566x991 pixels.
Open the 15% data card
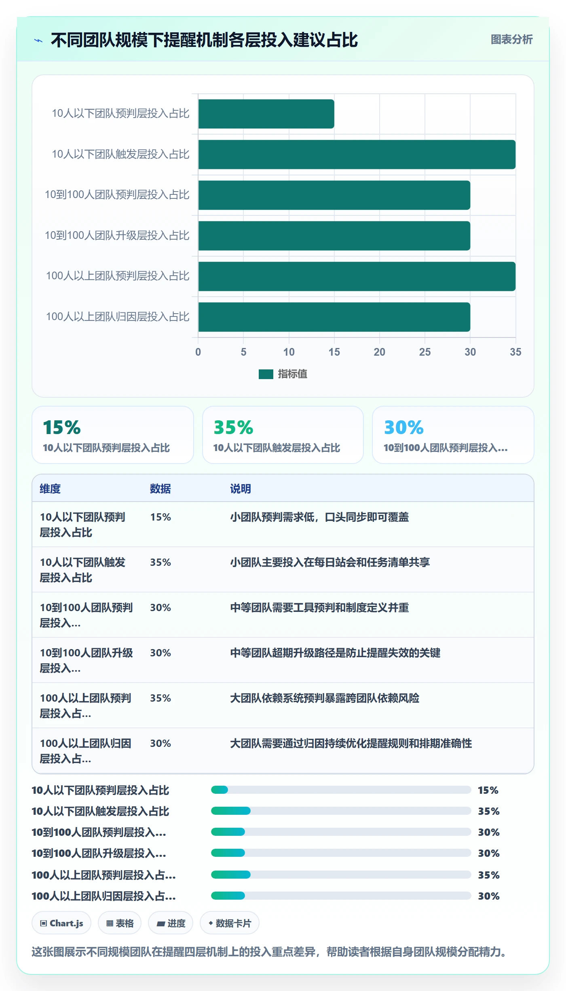(113, 435)
